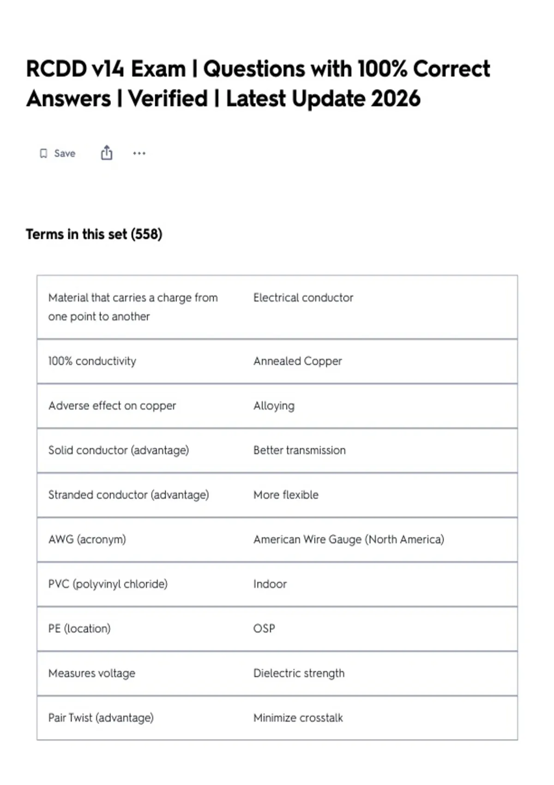Select the '100% conductivity' term row
The image size is (554, 785).
pyautogui.click(x=277, y=361)
